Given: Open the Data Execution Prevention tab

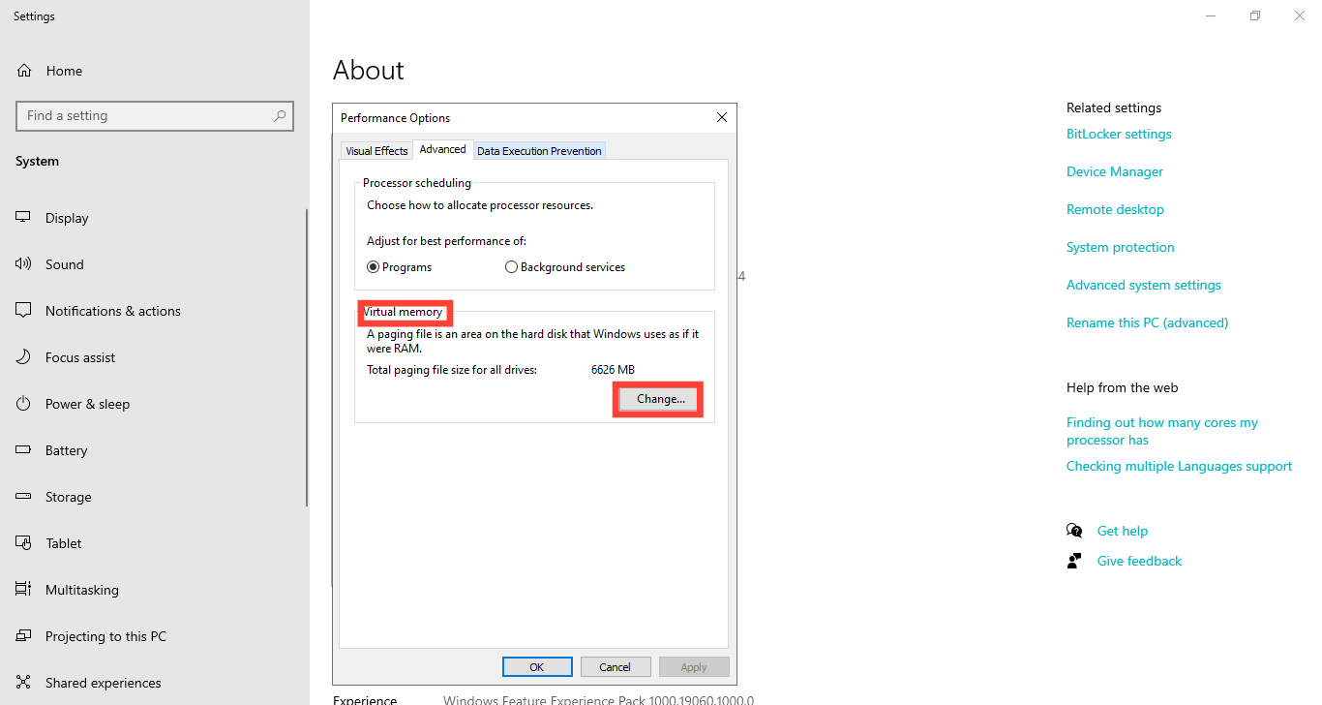Looking at the screenshot, I should click(x=539, y=150).
